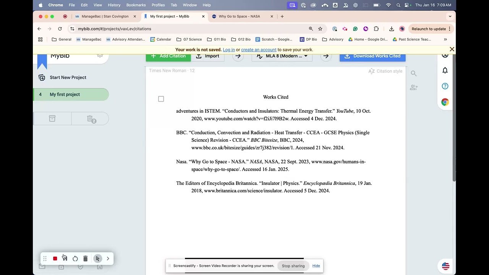Open the Grammarly extension icon
This screenshot has width=489, height=275.
(x=355, y=29)
